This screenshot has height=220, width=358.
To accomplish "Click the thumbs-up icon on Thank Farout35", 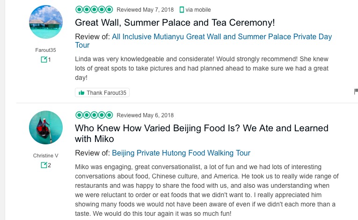I will point(82,93).
